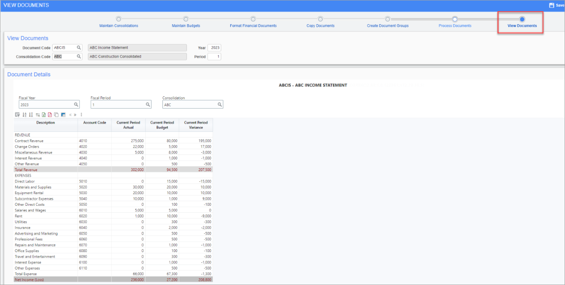Click the Repairs and Maintenance row
The width and height of the screenshot is (565, 285).
113,245
